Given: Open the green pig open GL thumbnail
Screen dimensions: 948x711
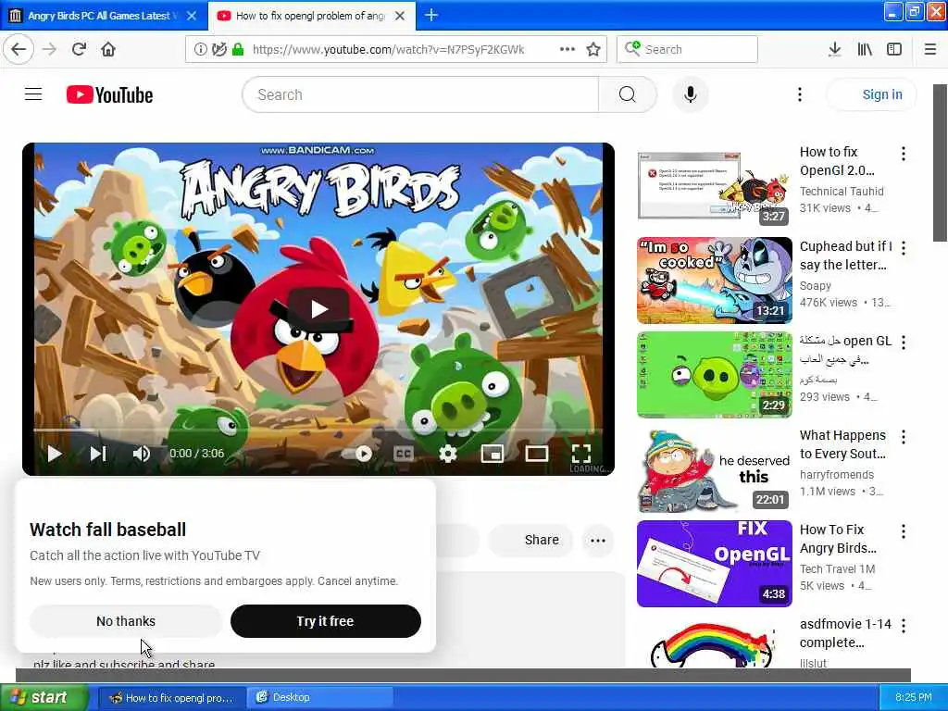Looking at the screenshot, I should pyautogui.click(x=714, y=374).
